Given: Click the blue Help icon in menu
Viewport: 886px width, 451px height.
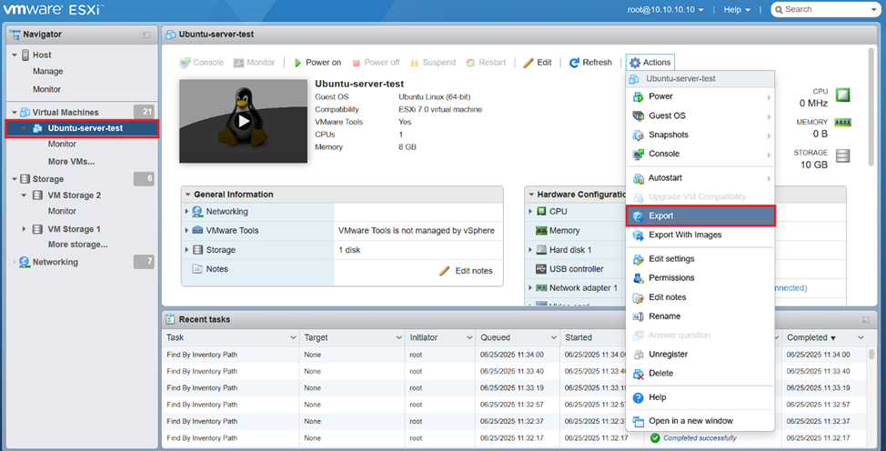Looking at the screenshot, I should [x=638, y=397].
